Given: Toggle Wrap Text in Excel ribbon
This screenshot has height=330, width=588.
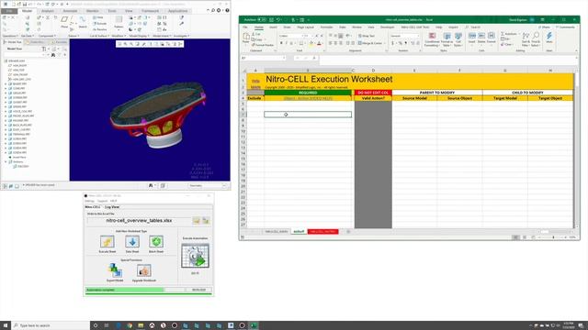Looking at the screenshot, I should tap(367, 36).
